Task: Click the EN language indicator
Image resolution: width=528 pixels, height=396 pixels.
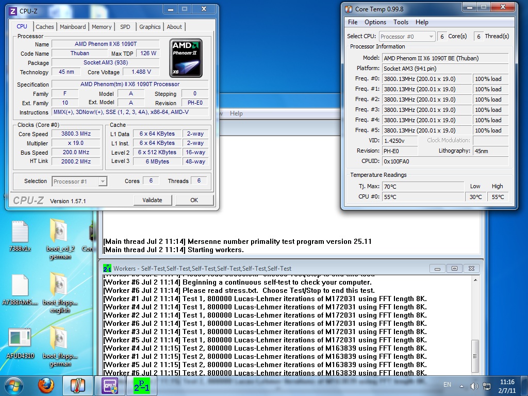Action: point(447,385)
